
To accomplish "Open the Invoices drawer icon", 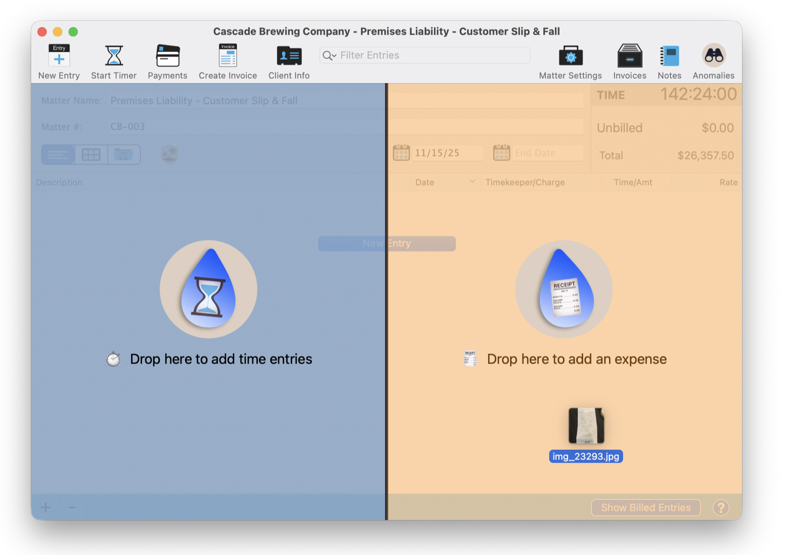I will pyautogui.click(x=630, y=56).
